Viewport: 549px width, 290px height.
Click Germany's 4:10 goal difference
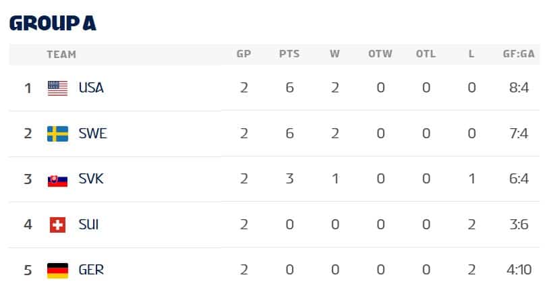519,270
